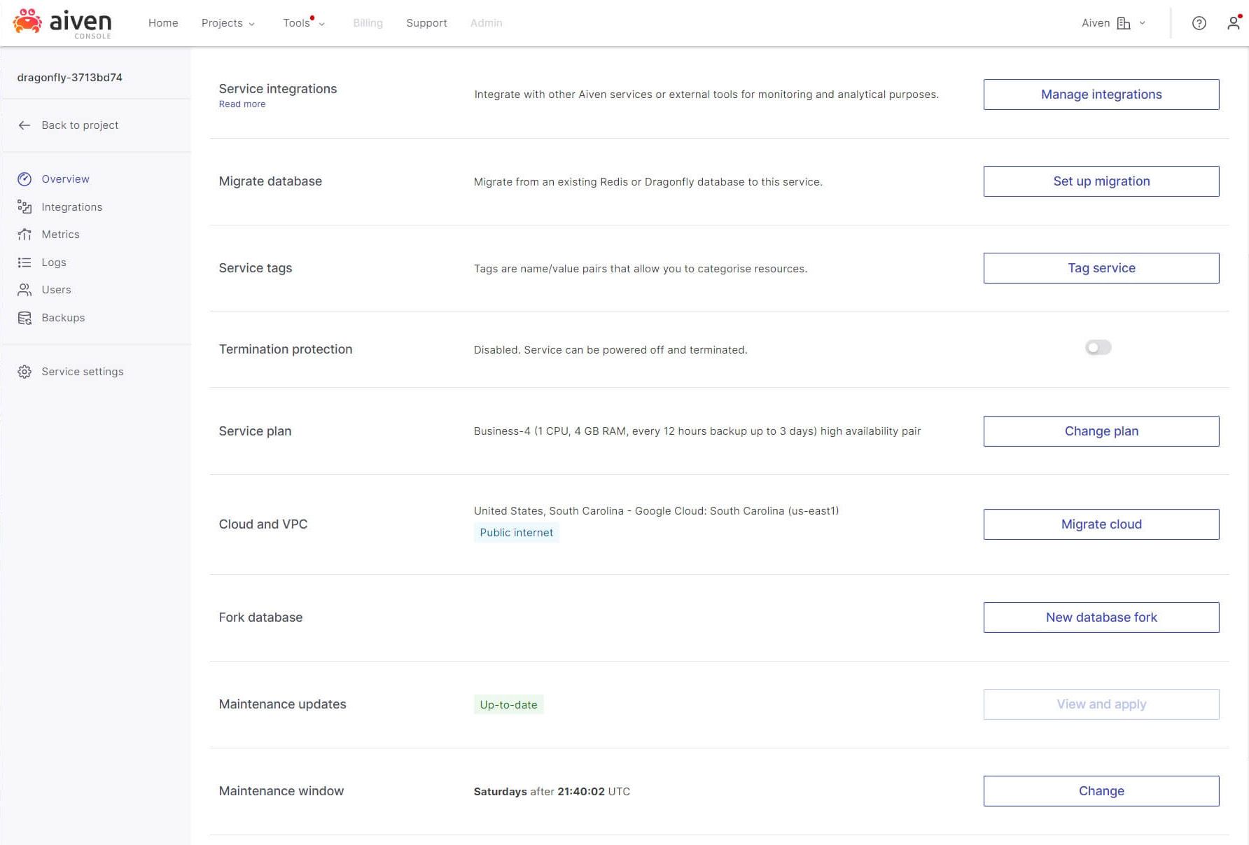The image size is (1249, 845).
Task: Open the Support menu item
Action: click(426, 23)
